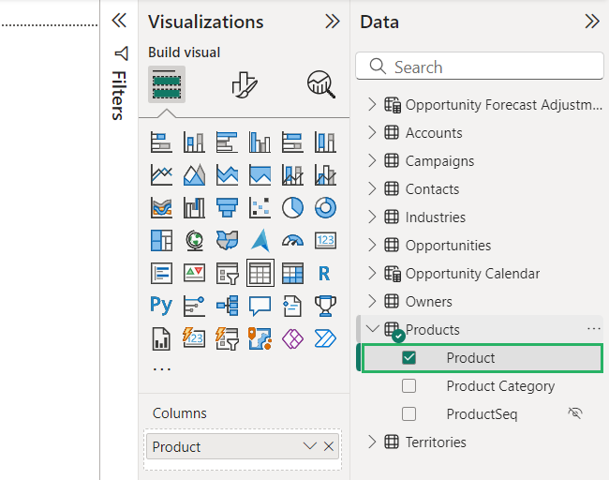The image size is (609, 480).
Task: Add an R script visual
Action: 325,273
